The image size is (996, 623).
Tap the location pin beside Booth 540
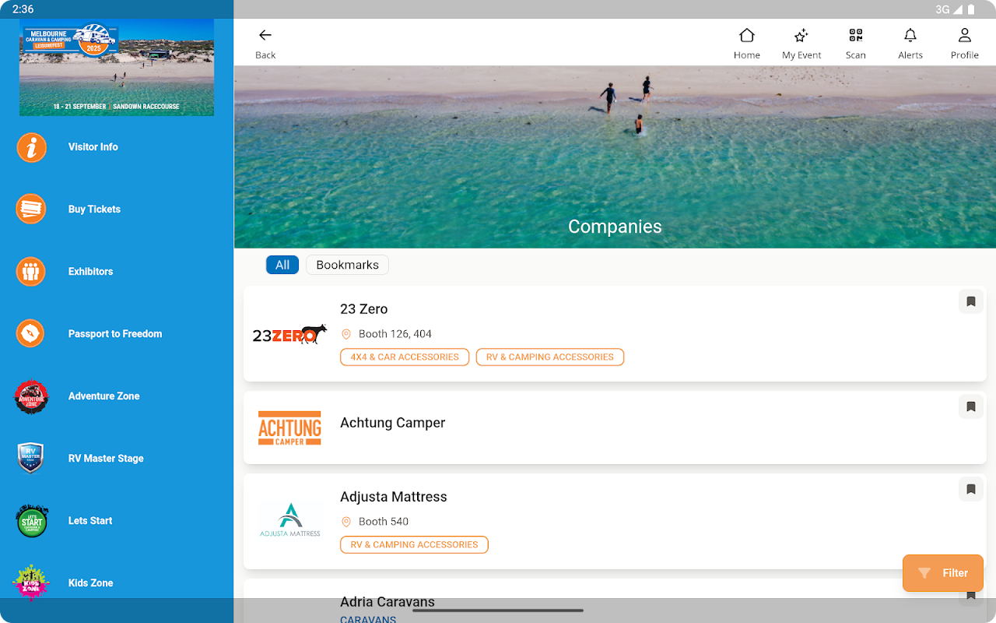(x=346, y=522)
